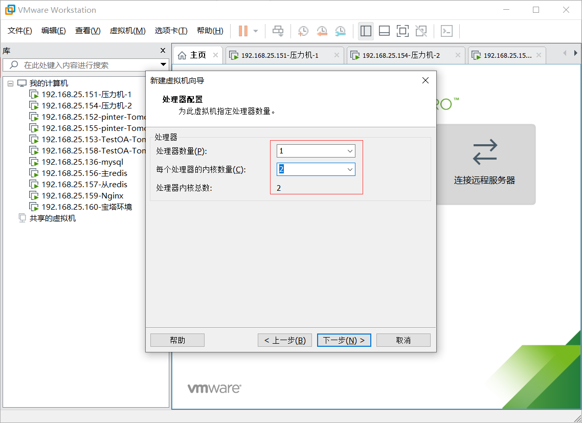Close the truncated 192.168.25.15... tab
This screenshot has width=582, height=423.
click(539, 55)
